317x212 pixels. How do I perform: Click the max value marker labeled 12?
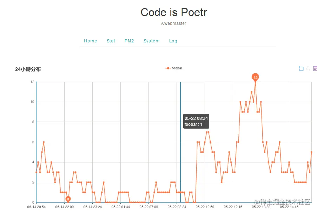click(255, 77)
